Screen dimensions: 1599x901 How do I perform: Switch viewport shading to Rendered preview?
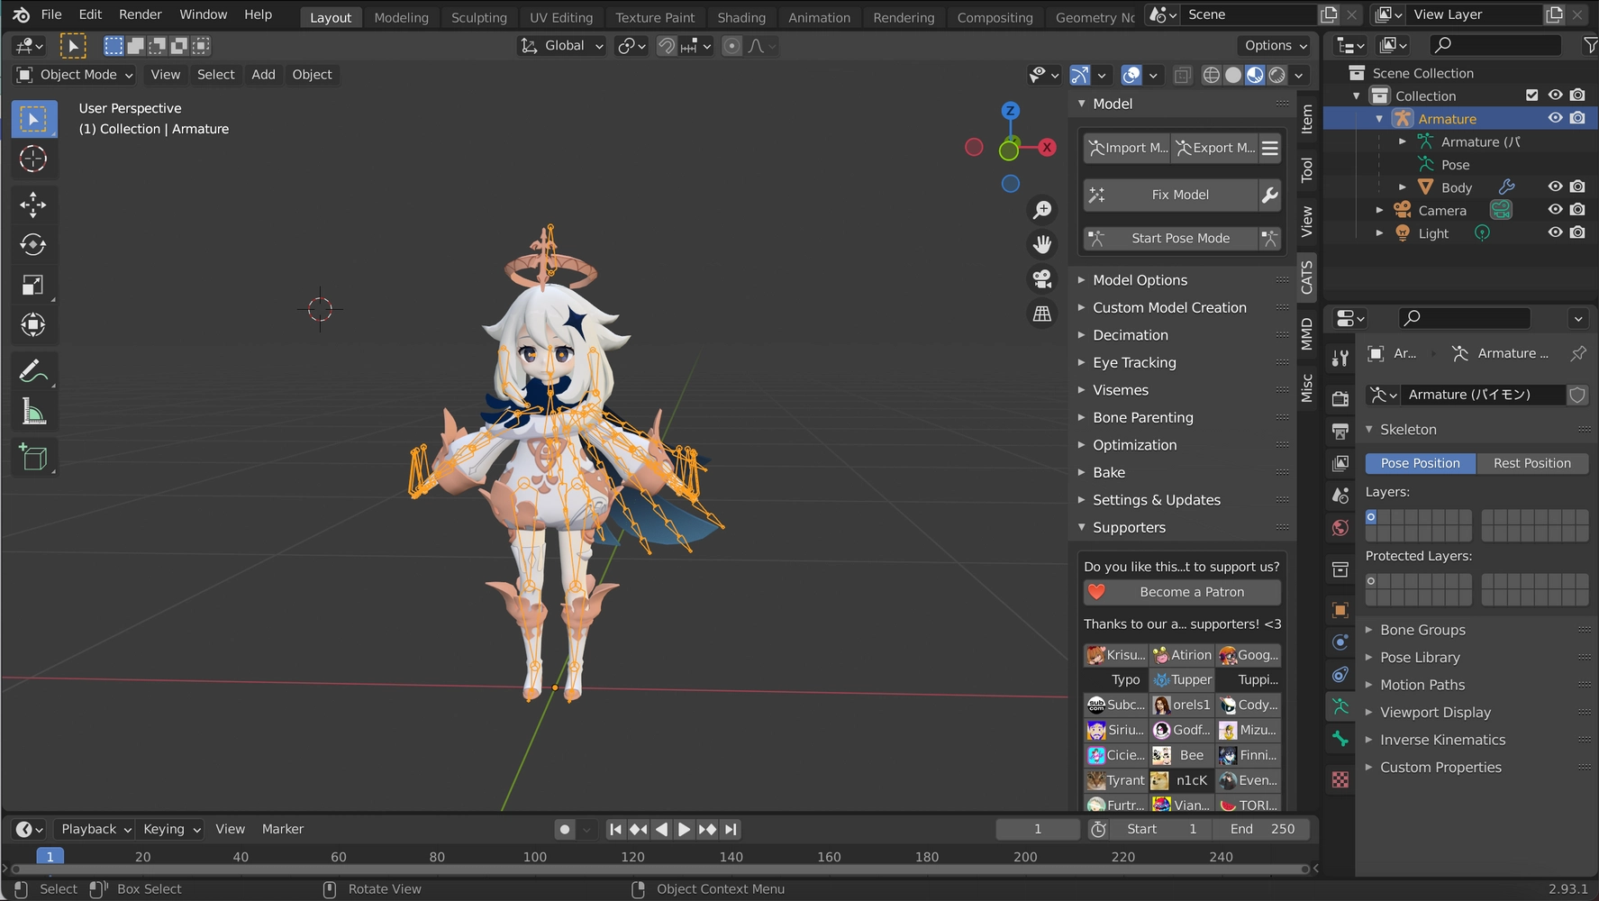1276,75
